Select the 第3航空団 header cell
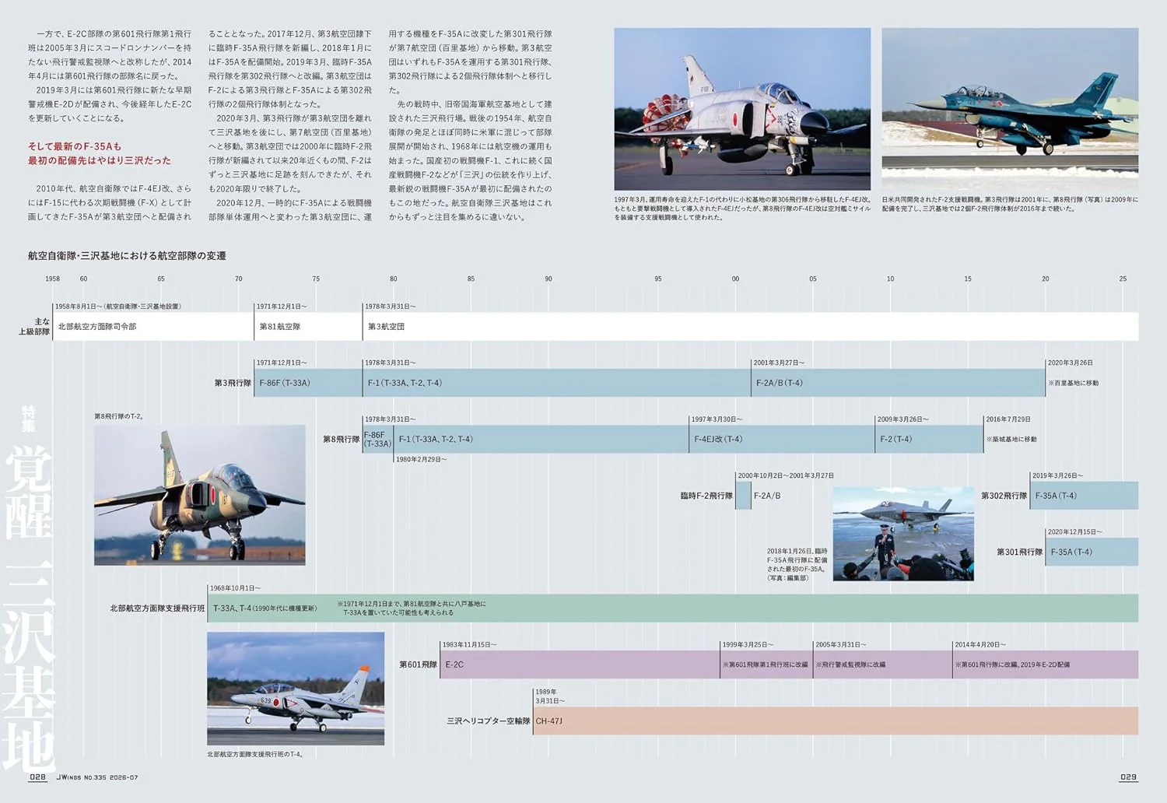Screen dimensions: 1167x803 tap(751, 326)
